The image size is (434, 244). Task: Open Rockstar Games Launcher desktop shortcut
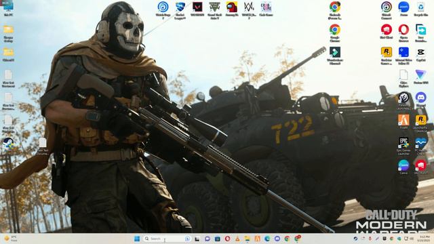(x=386, y=56)
